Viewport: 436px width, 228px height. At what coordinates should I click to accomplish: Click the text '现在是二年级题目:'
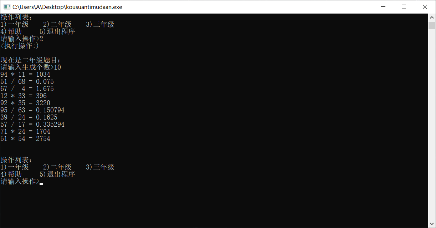pyautogui.click(x=31, y=60)
